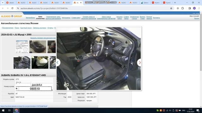Open the Отчеты link
This screenshot has height=113, width=202.
pos(50,28)
